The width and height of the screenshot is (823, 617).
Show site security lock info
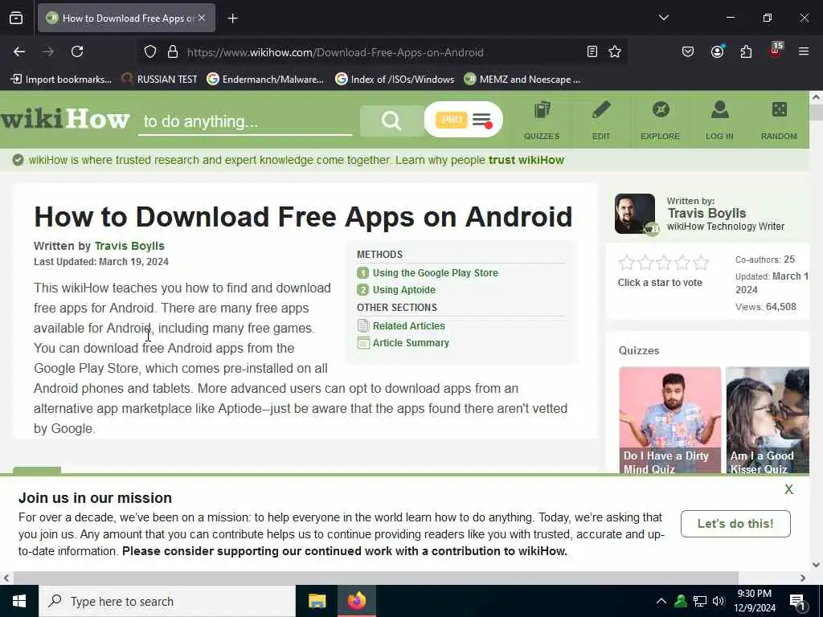click(173, 51)
